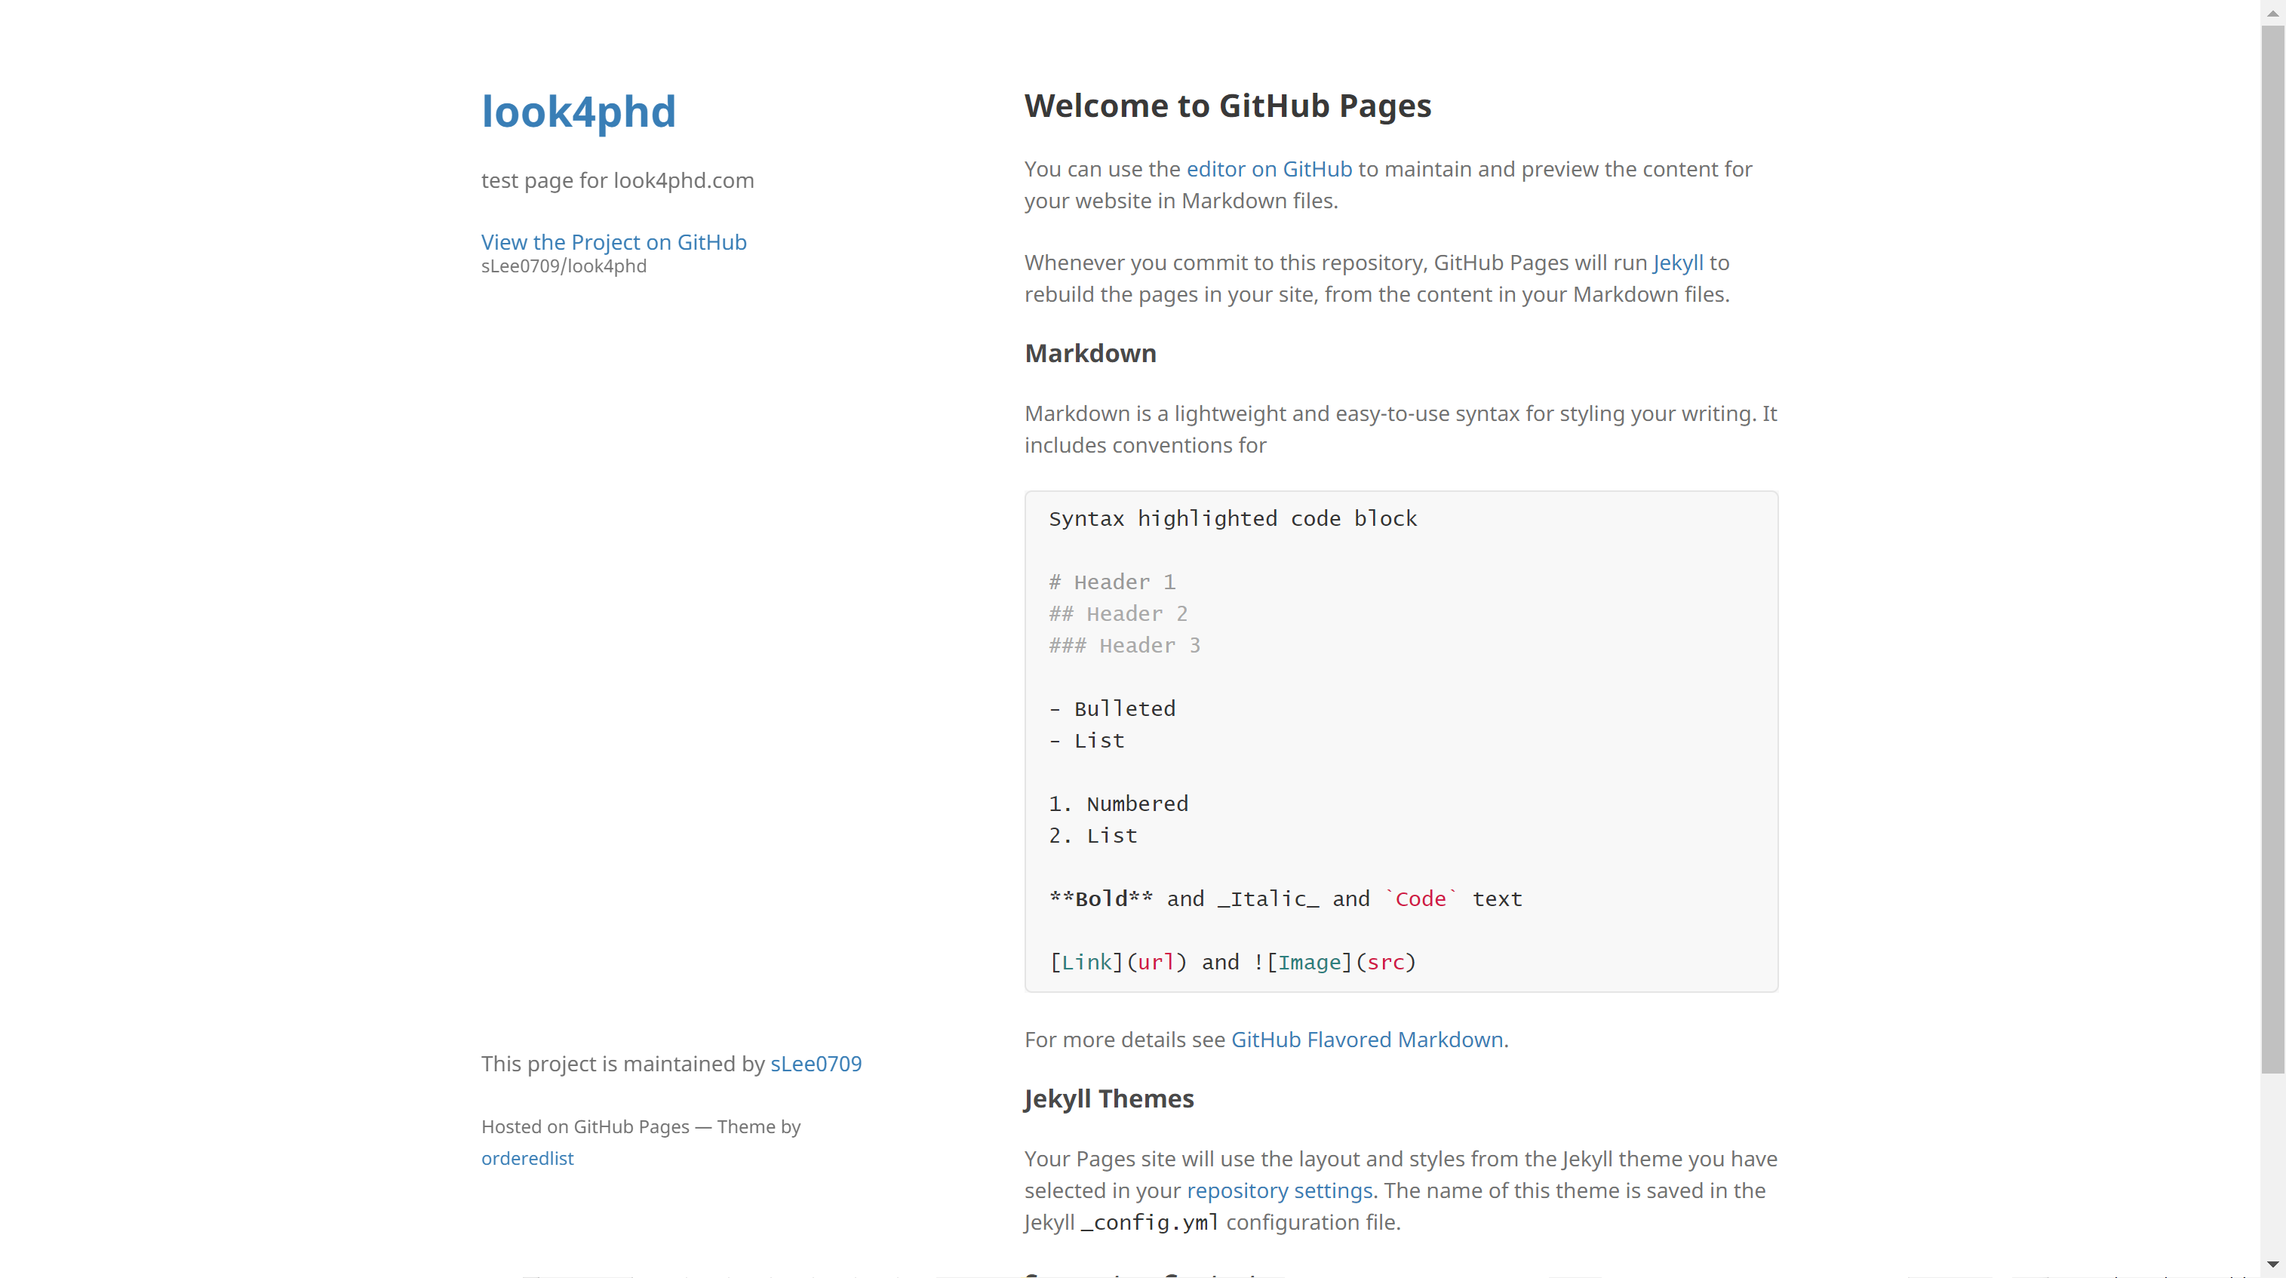Click the 'Jekyll Themes' heading
Viewport: 2286px width, 1278px height.
point(1108,1098)
